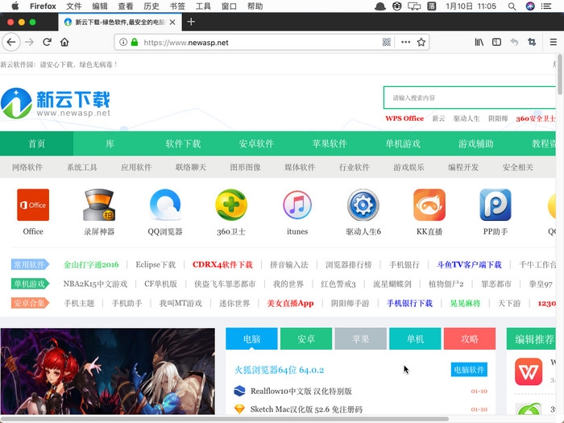Show site information for newasp.net
564x423 pixels.
(x=123, y=42)
